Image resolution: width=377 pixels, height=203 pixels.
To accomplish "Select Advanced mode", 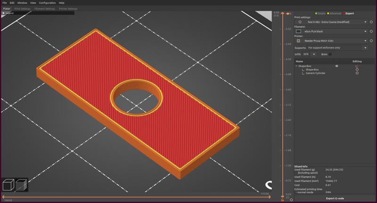I will 334,14.
